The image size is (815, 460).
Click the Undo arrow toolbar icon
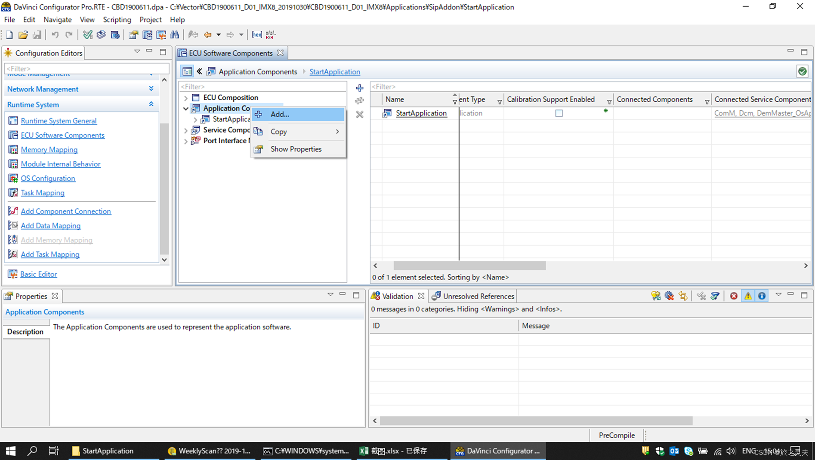point(55,35)
